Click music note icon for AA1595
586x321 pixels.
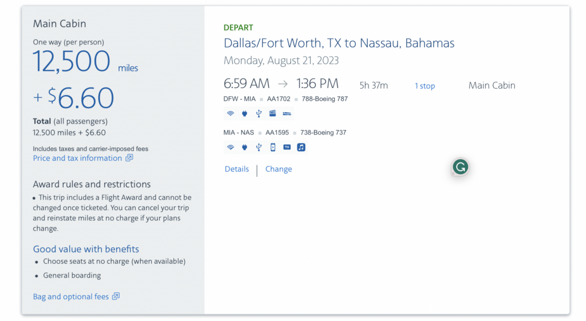point(301,147)
